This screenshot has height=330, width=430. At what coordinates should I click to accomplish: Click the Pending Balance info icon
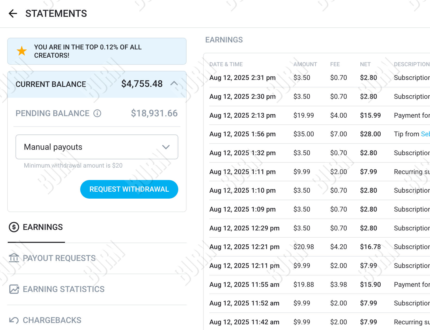tap(97, 113)
